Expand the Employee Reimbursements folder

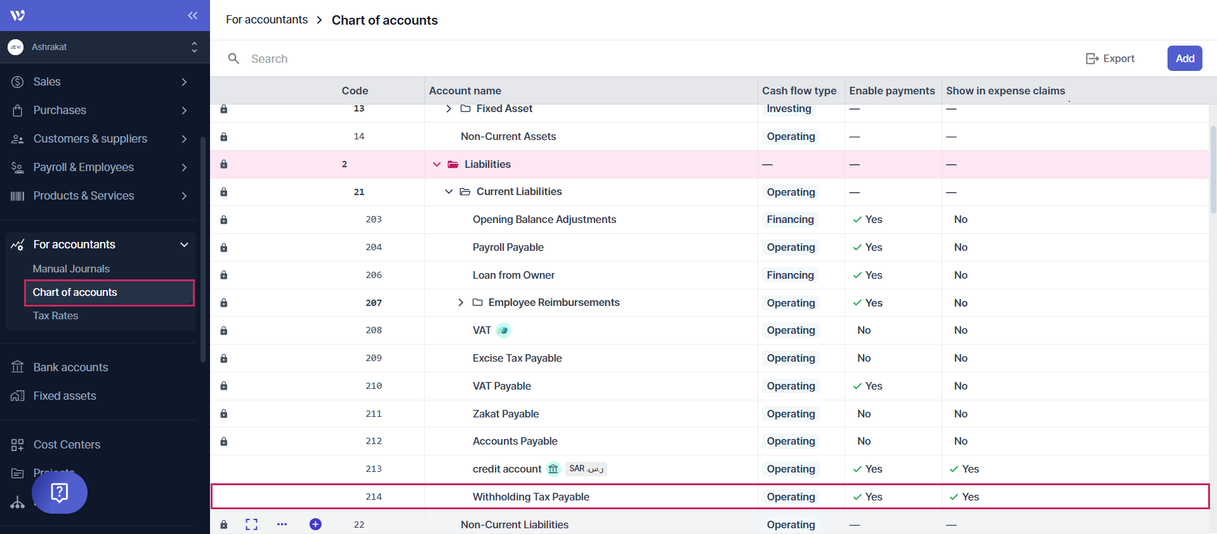461,303
